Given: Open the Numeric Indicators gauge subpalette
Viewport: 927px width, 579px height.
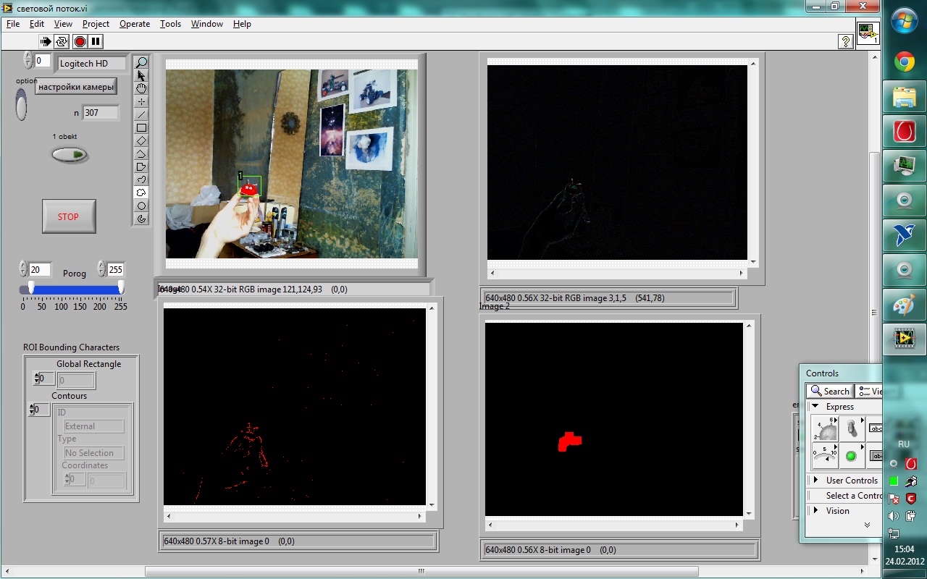Looking at the screenshot, I should click(825, 455).
